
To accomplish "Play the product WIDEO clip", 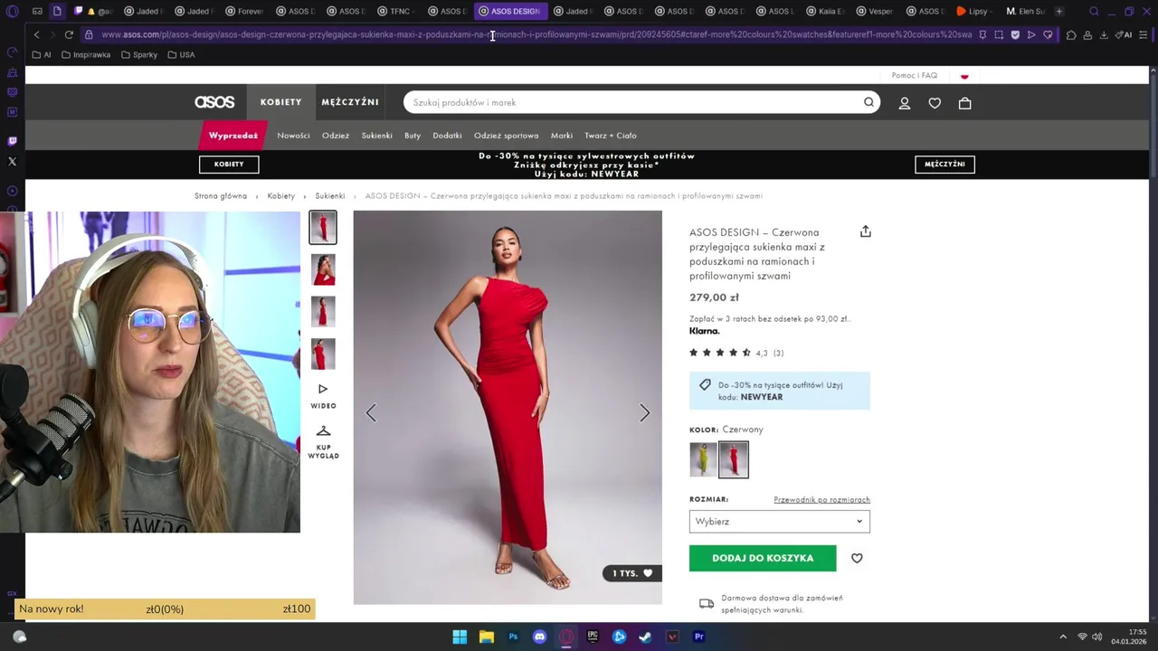I will (323, 396).
